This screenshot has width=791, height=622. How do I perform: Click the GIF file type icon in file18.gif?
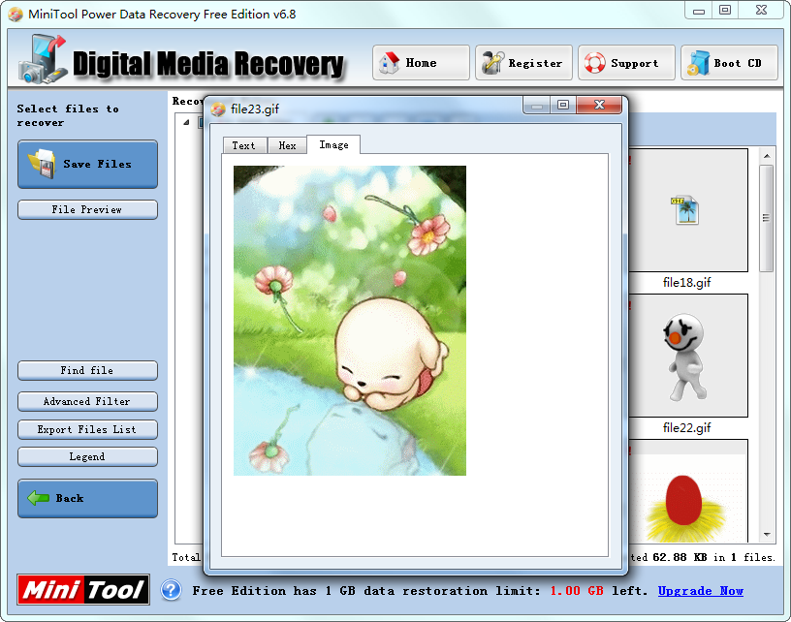coord(684,210)
